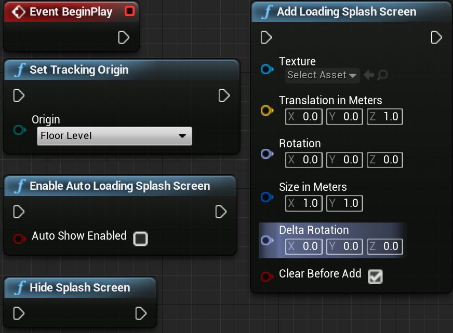
Task: Click the Translation in Meters Z field
Action: click(x=385, y=117)
